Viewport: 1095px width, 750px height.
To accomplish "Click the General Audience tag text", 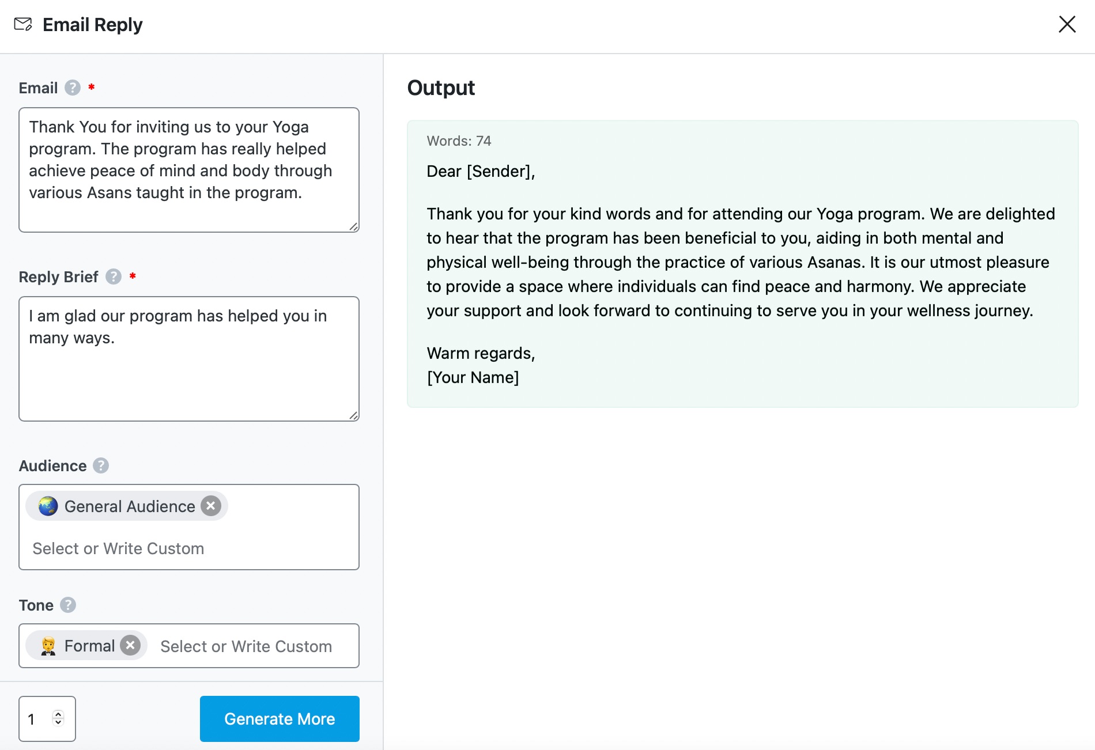I will (130, 506).
